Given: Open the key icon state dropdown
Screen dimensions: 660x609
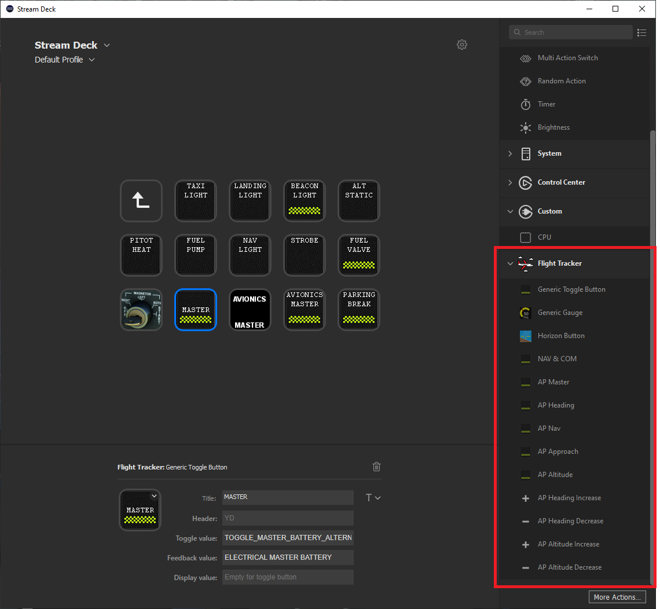Looking at the screenshot, I should (x=154, y=496).
